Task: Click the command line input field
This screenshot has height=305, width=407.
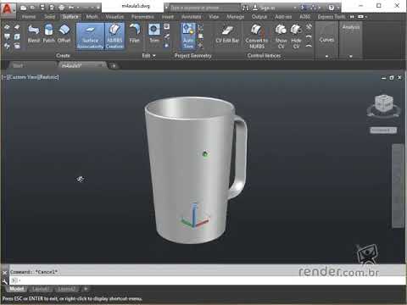Action: (208, 280)
